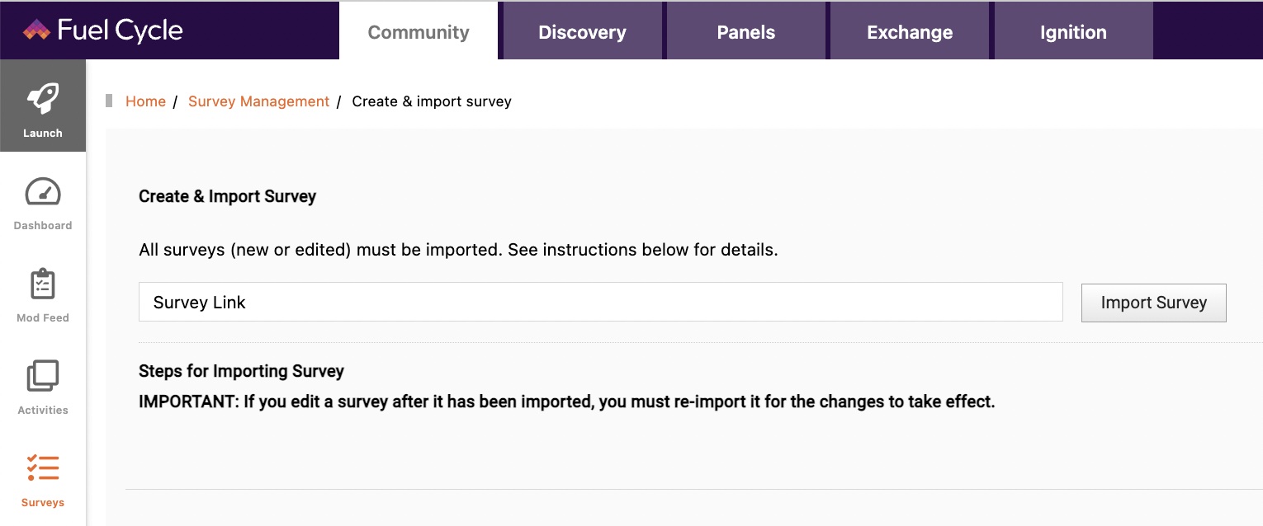Switch to the Discovery tab
Image resolution: width=1263 pixels, height=526 pixels.
[x=582, y=32]
